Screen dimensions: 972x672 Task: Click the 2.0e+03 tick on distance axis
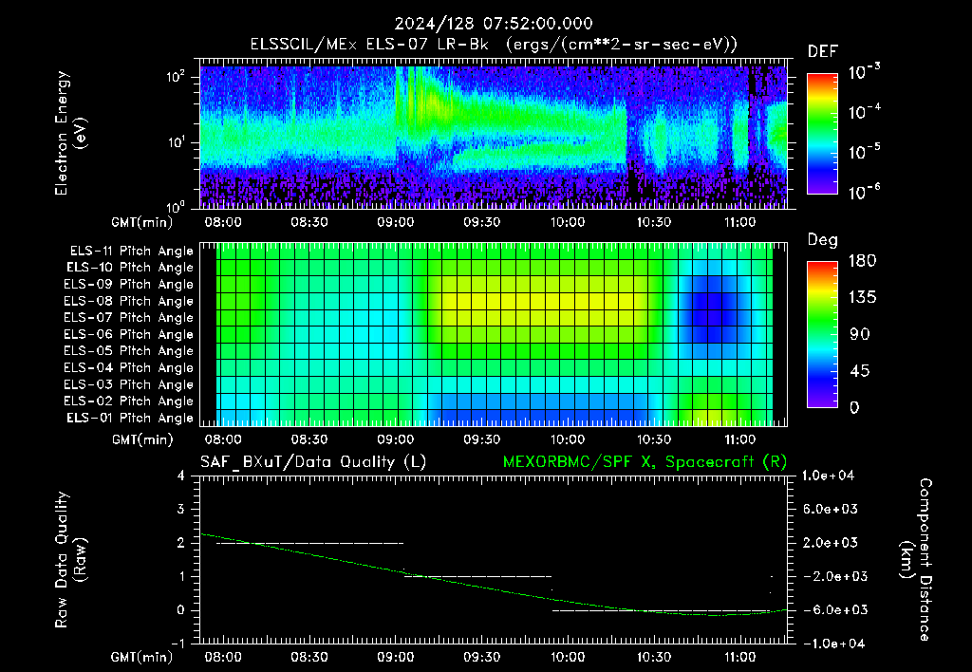click(831, 542)
